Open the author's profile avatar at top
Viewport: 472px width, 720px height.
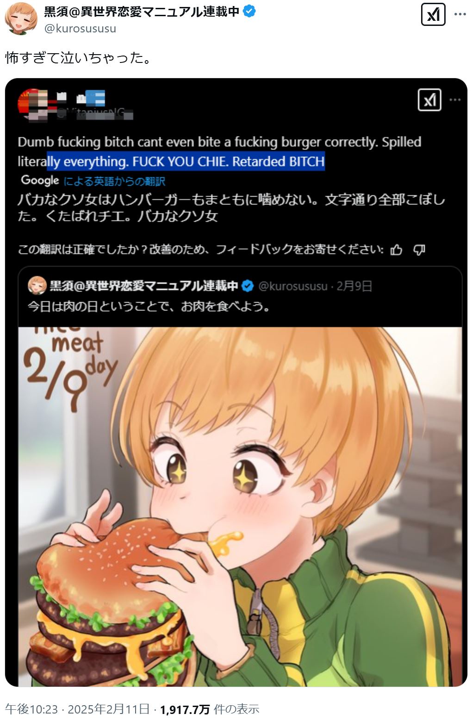click(21, 19)
